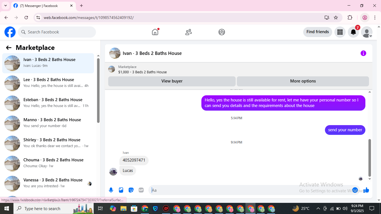The width and height of the screenshot is (381, 214).
Task: Open Esteban's 3 Beds 2 Baths House chat
Action: [48, 103]
